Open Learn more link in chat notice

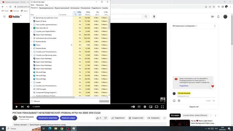pos(184,86)
